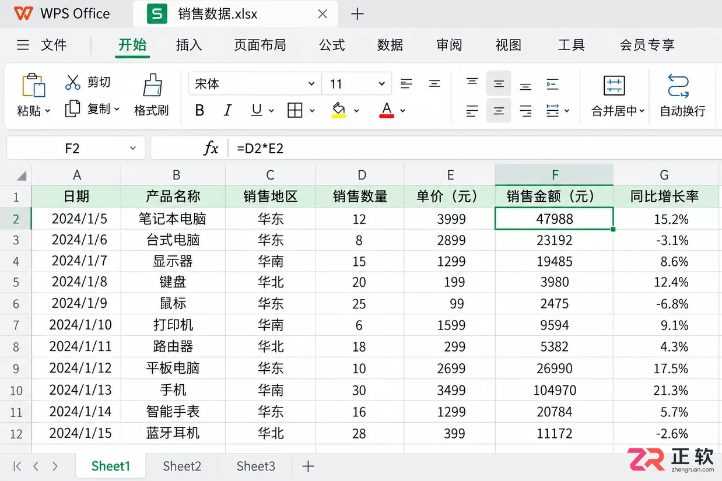Image resolution: width=722 pixels, height=481 pixels.
Task: Go to the previous sheet arrow
Action: coord(36,466)
